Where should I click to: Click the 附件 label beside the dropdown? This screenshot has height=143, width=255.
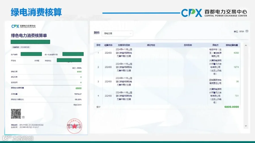click(97, 33)
